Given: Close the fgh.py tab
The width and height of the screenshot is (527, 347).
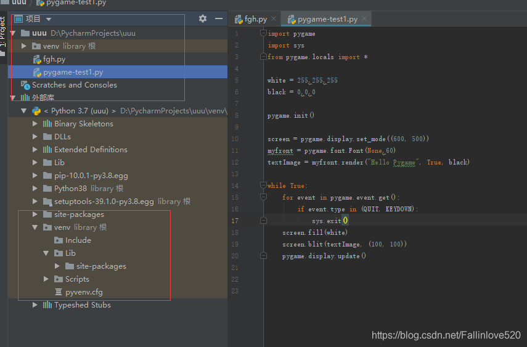Looking at the screenshot, I should [x=274, y=19].
